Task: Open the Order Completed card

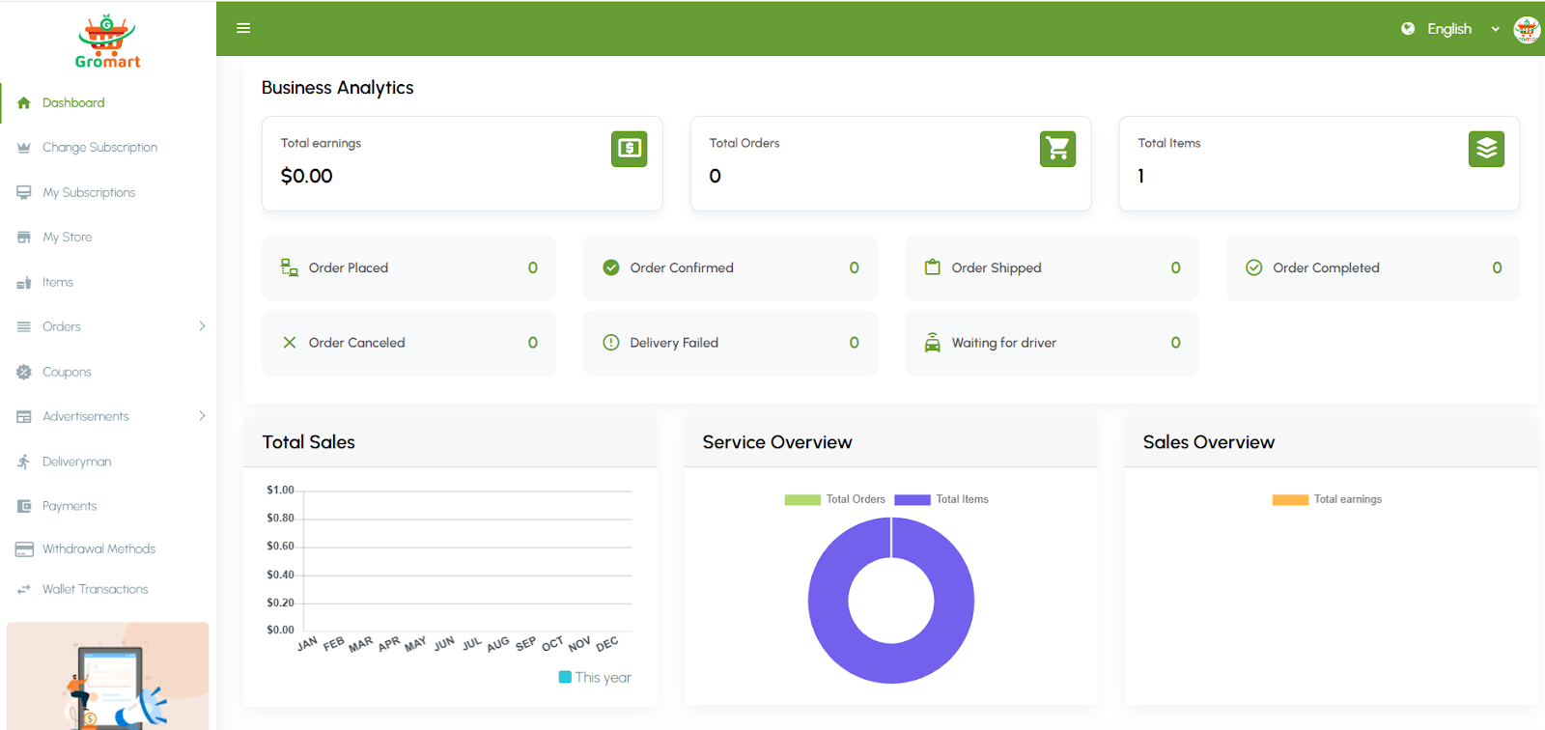Action: 1372,268
